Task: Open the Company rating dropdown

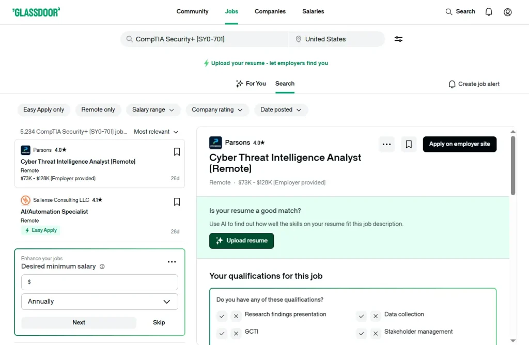Action: (217, 110)
